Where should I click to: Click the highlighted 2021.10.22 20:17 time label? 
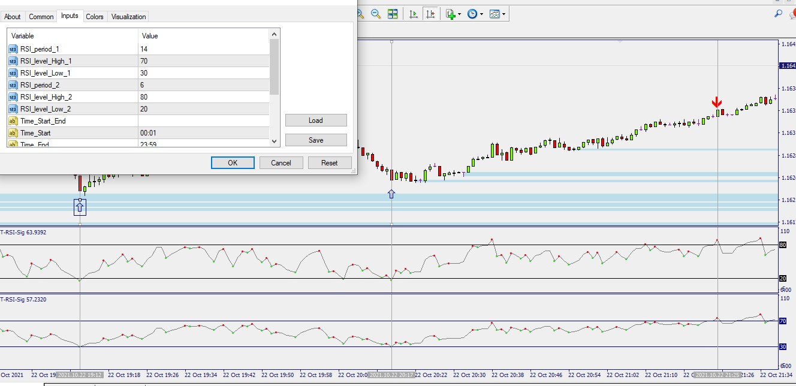[x=391, y=375]
